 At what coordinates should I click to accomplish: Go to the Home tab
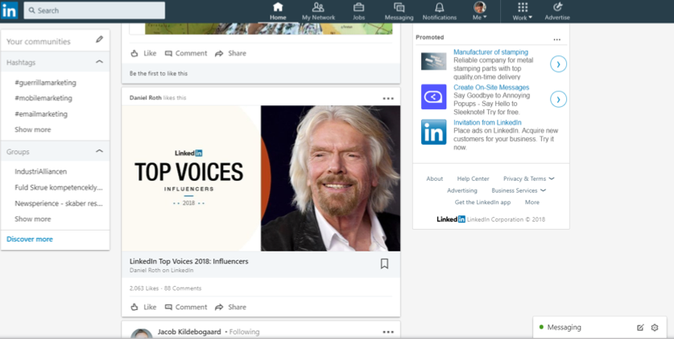pos(278,11)
